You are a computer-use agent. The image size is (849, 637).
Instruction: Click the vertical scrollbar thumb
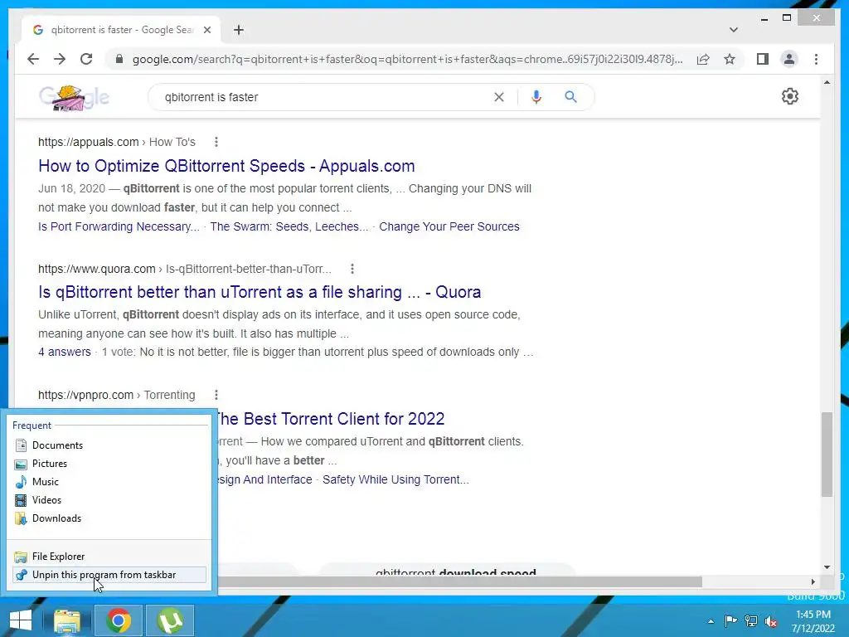[x=827, y=455]
